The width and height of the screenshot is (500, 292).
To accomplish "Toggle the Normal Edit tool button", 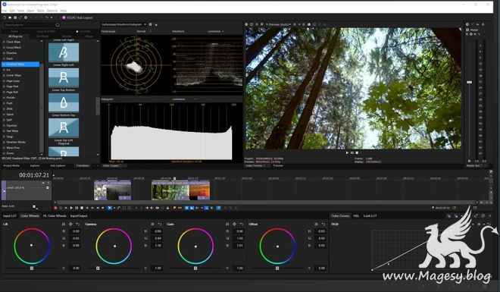I will 110,208.
